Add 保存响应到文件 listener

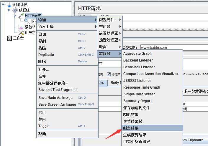152,108
